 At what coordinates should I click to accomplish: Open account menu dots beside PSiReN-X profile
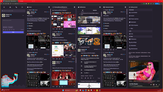pos(23,15)
